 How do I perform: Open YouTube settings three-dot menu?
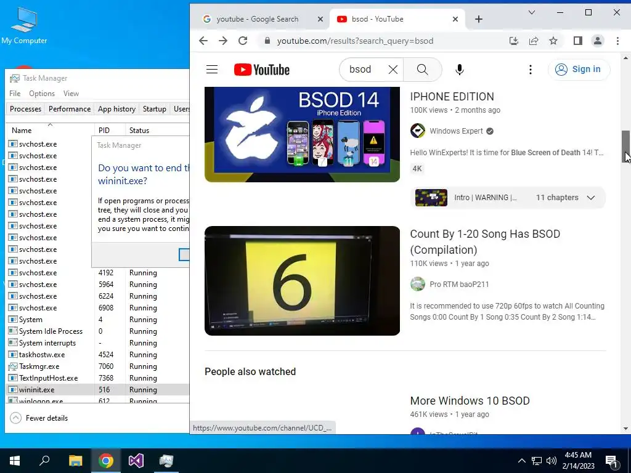tap(531, 70)
